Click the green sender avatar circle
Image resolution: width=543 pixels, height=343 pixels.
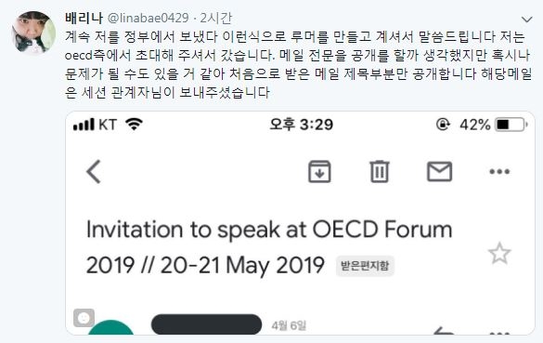[x=110, y=328]
